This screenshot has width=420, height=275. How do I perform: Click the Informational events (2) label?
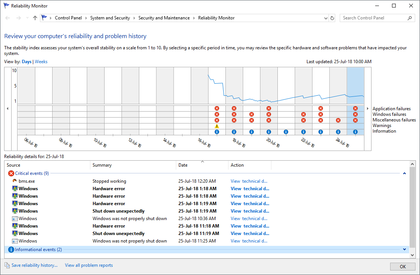pyautogui.click(x=38, y=250)
